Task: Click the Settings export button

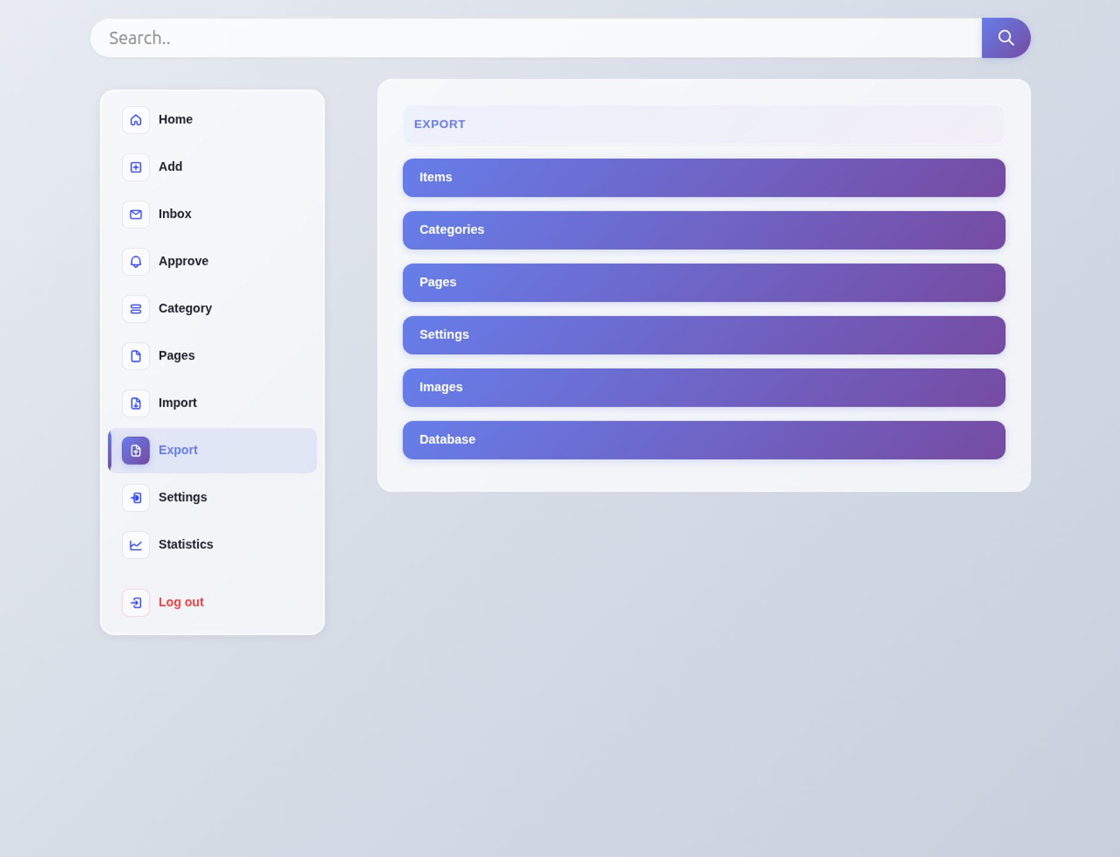Action: pyautogui.click(x=704, y=335)
